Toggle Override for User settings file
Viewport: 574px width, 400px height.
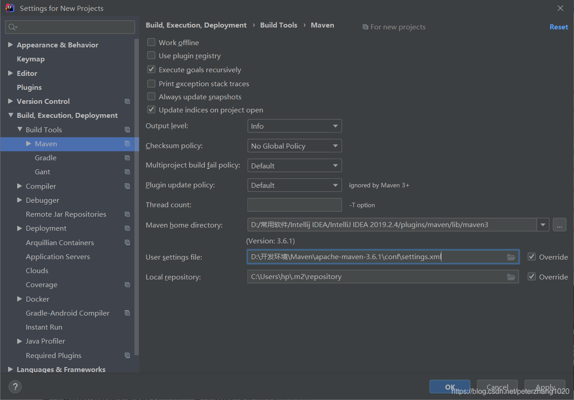(x=532, y=257)
